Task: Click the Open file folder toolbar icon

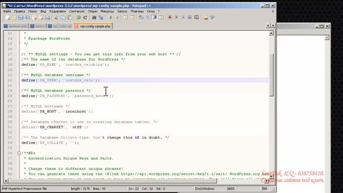Action: tap(14, 18)
